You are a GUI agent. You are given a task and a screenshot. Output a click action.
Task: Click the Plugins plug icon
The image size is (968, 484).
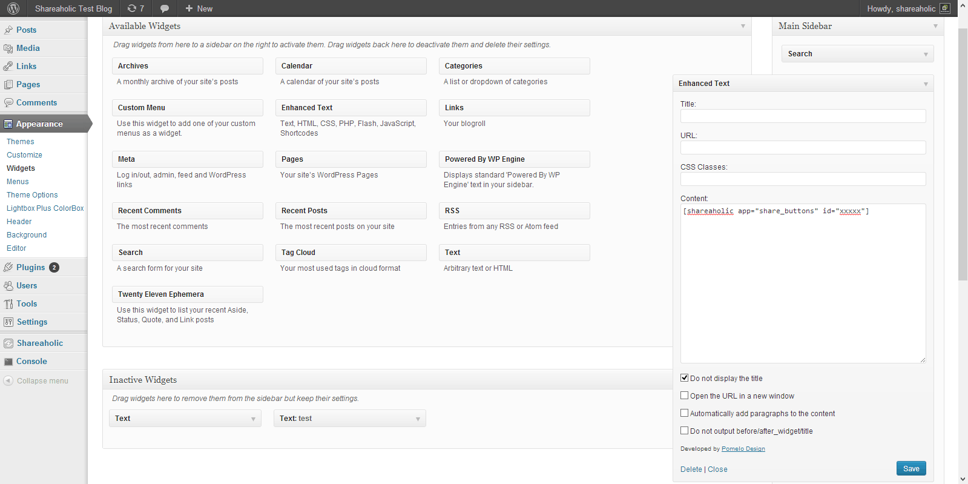(x=8, y=267)
